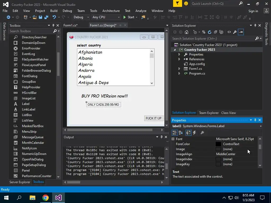Expand the Font property plus box
This screenshot has height=203, width=271.
(173, 139)
